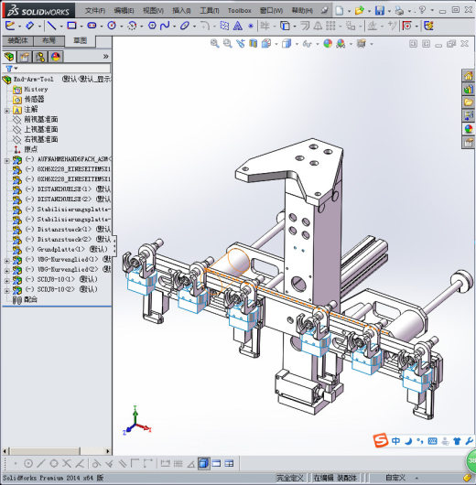Open the 工具(T) menu
Image resolution: width=476 pixels, height=485 pixels.
point(210,10)
